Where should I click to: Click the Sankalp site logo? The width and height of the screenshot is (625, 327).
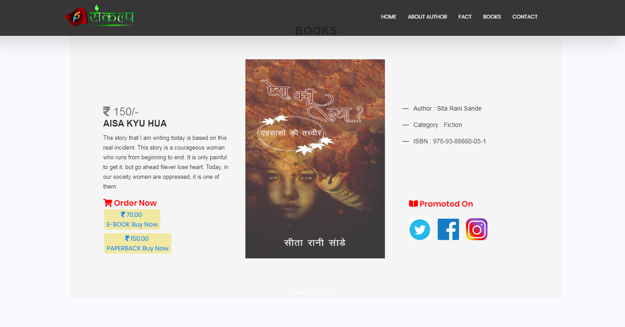pyautogui.click(x=100, y=16)
